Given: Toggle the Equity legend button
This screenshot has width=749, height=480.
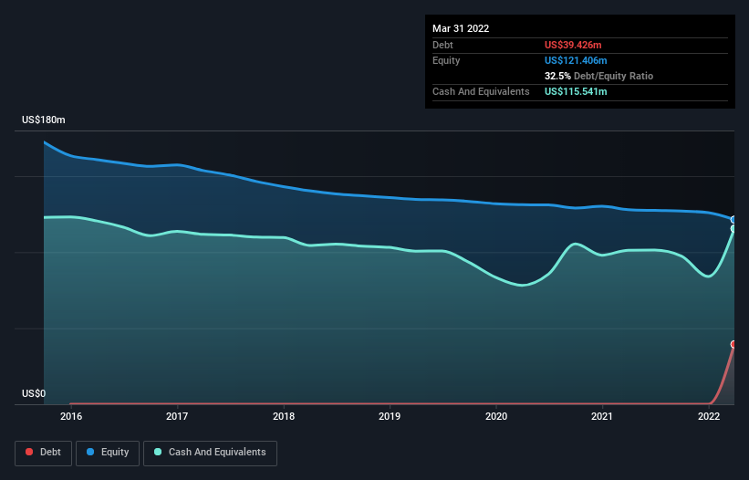Looking at the screenshot, I should click(x=108, y=454).
